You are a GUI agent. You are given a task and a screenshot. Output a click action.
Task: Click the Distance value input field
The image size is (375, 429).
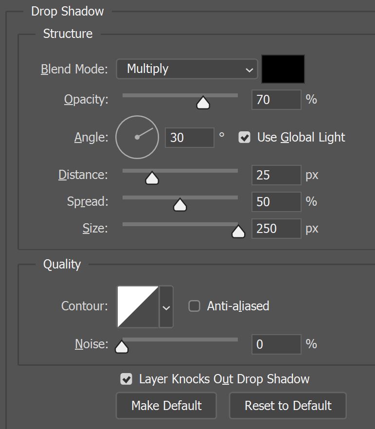[276, 175]
